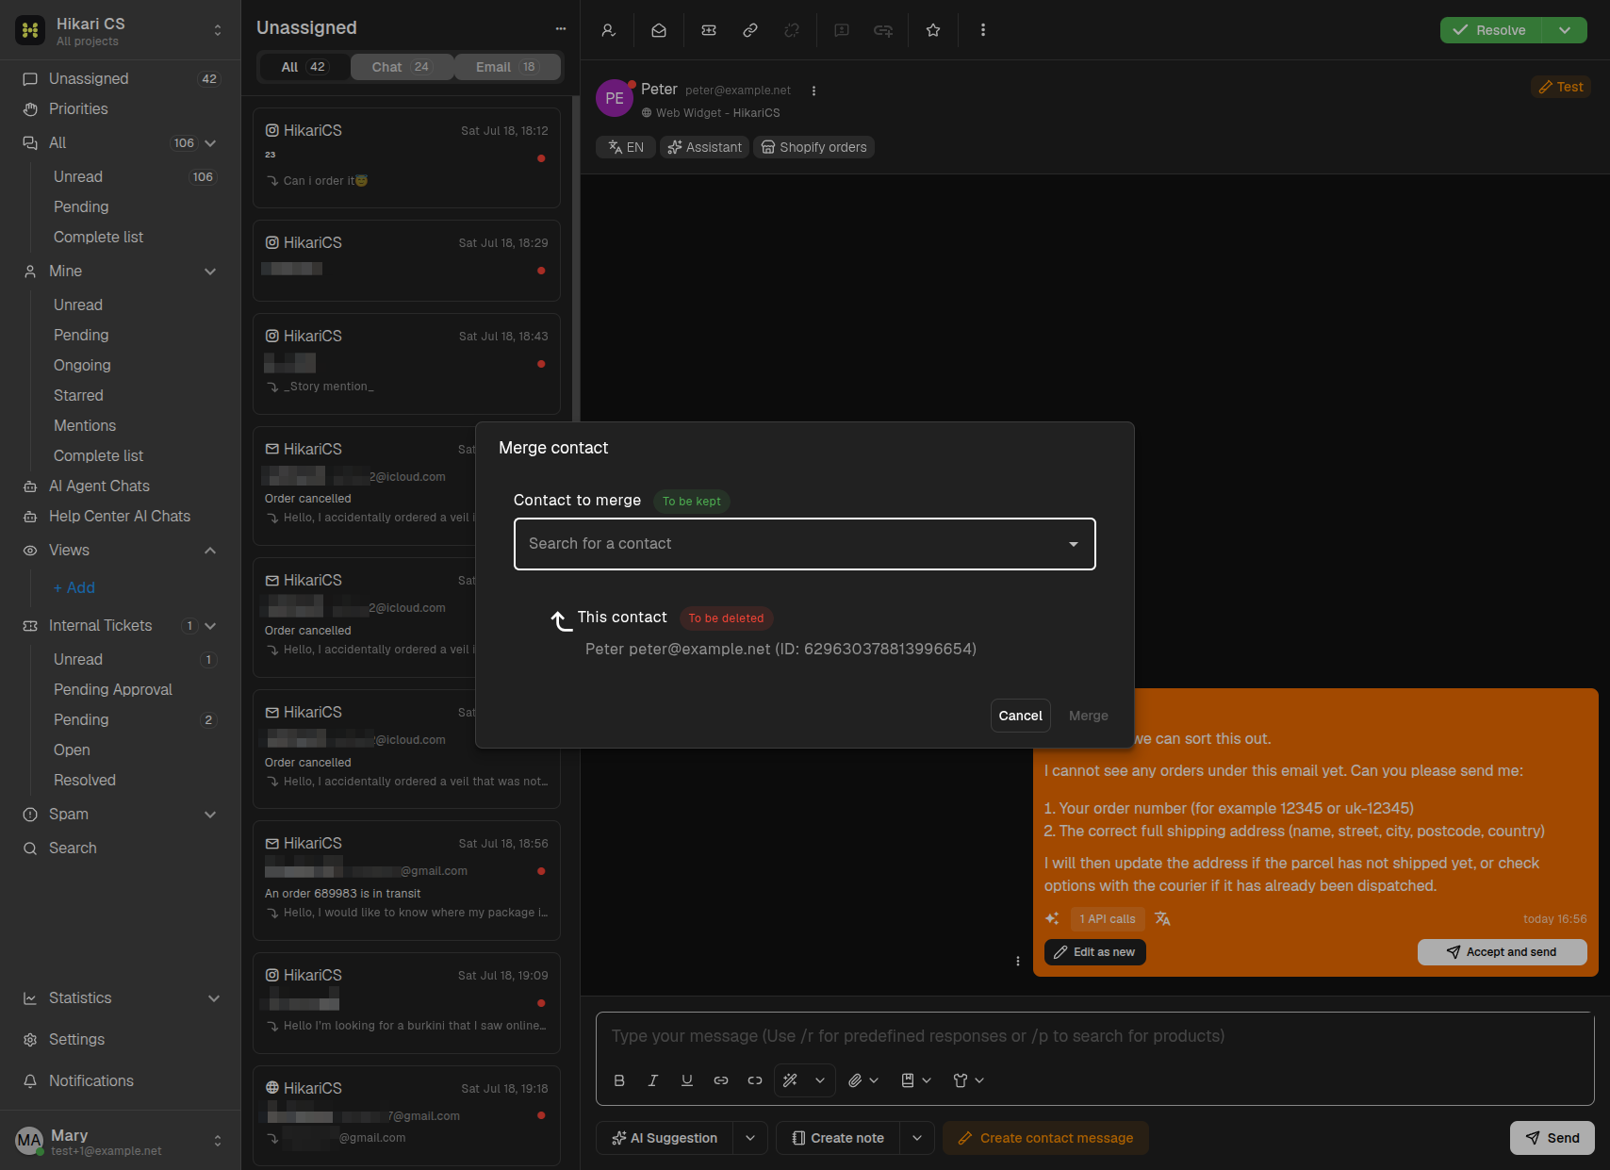Click the product shirt icon in editor
This screenshot has height=1170, width=1610.
961,1080
